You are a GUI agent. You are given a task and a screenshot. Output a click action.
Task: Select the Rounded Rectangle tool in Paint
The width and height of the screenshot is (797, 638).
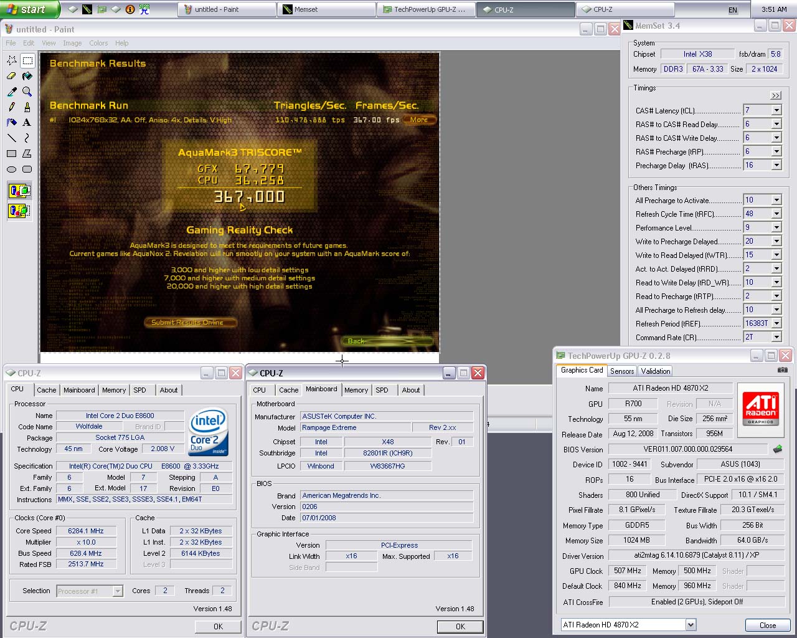tap(27, 169)
